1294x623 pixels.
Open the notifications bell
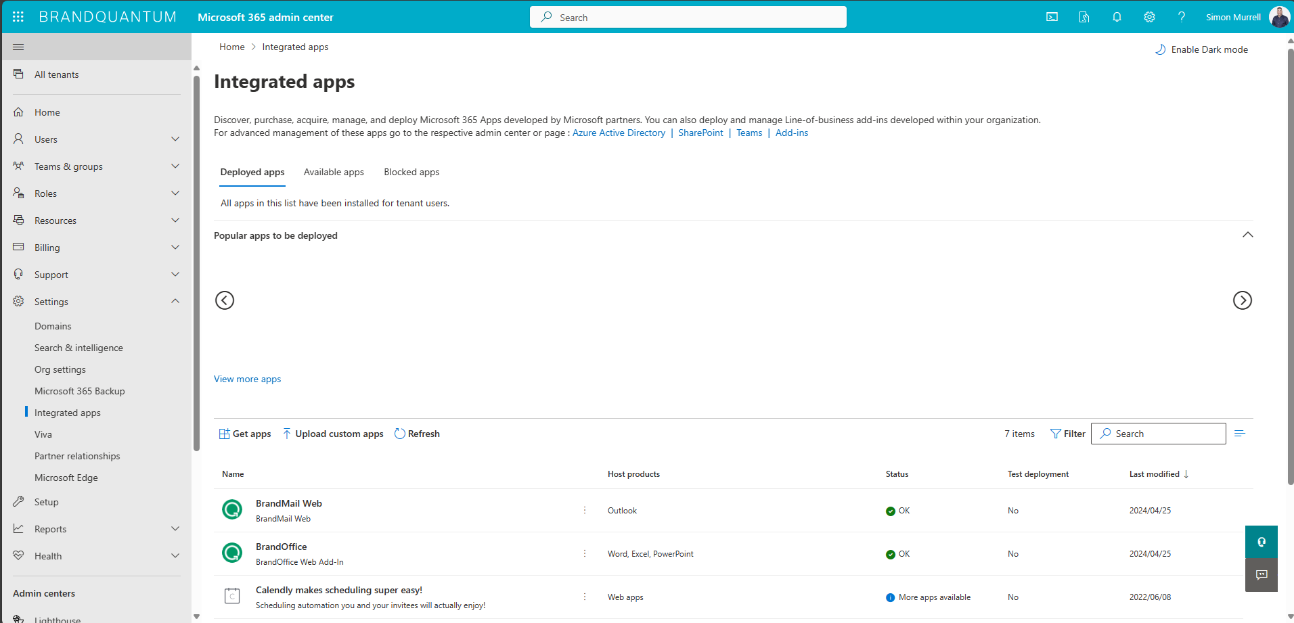[1117, 17]
